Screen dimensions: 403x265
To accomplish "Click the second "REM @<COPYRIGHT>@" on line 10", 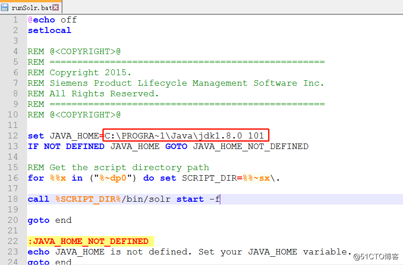I will [x=74, y=115].
